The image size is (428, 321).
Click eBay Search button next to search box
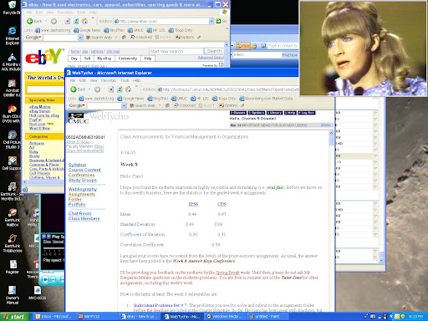click(214, 51)
